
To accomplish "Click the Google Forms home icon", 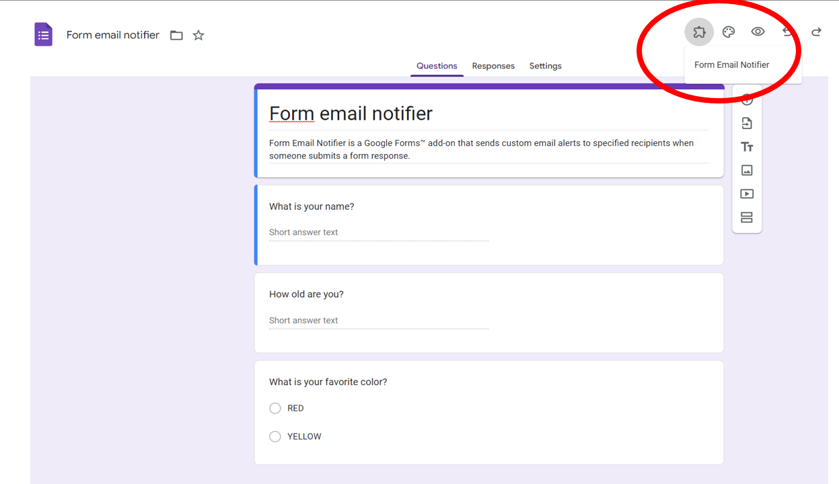I will pos(43,34).
